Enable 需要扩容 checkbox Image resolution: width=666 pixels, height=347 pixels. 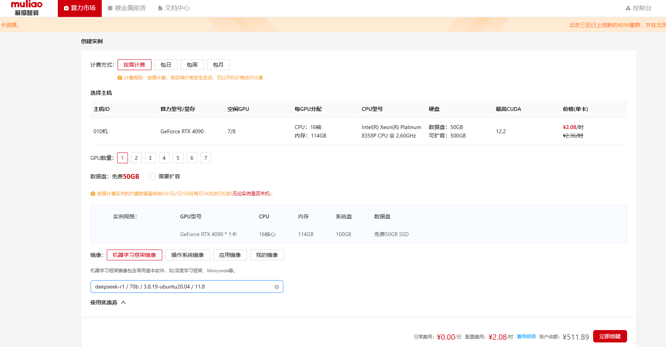tap(152, 176)
